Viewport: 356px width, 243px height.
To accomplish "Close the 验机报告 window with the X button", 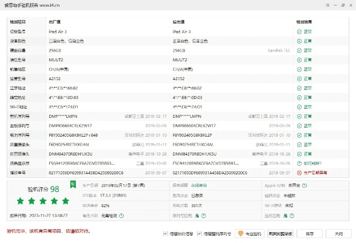I will [x=351, y=5].
